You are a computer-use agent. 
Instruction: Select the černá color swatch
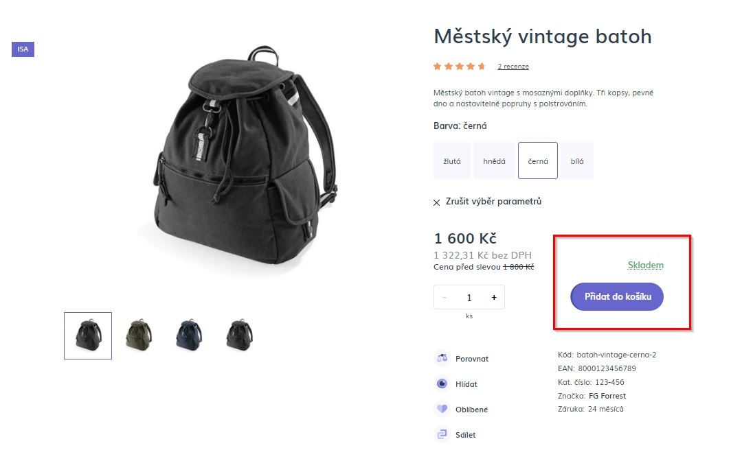538,161
